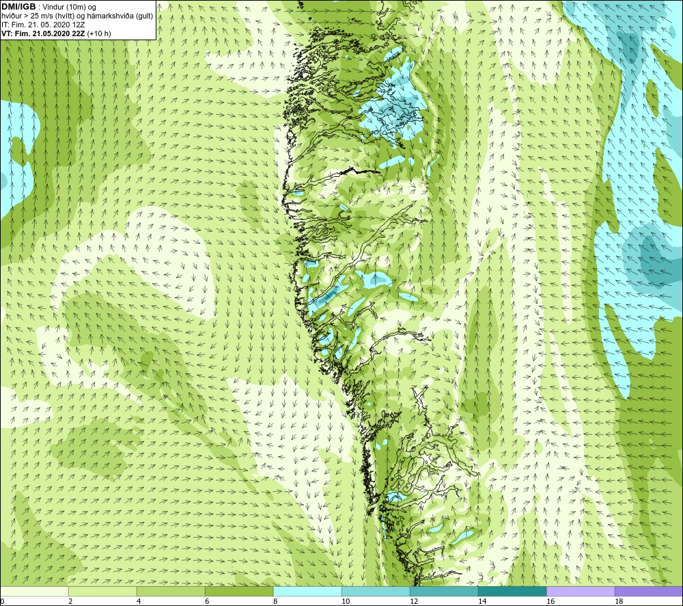The height and width of the screenshot is (606, 683).
Task: Click the legend scale label "18"
Action: pyautogui.click(x=619, y=601)
